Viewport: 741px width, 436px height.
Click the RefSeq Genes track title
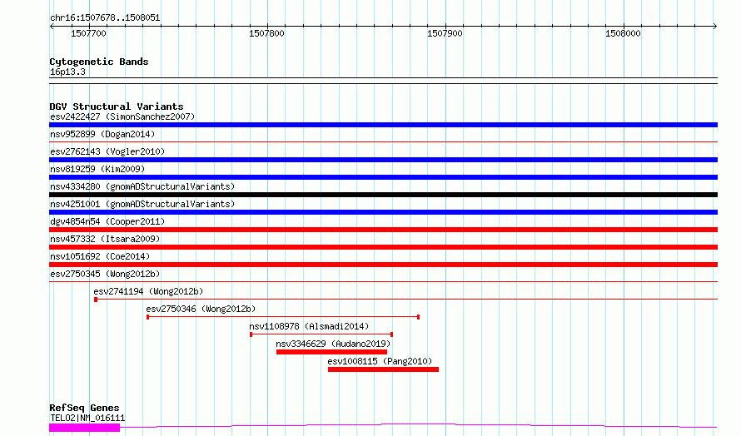(x=84, y=408)
